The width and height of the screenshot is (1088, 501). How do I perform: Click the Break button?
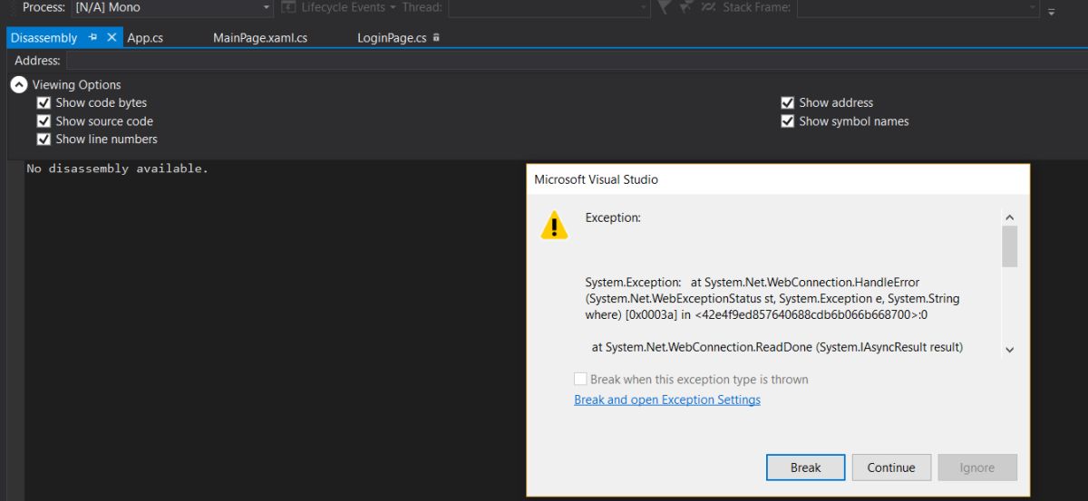805,467
